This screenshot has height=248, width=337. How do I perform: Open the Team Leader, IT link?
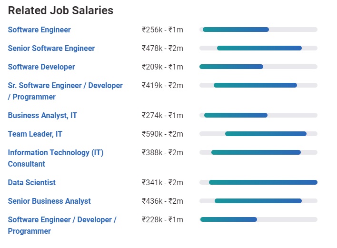point(35,134)
